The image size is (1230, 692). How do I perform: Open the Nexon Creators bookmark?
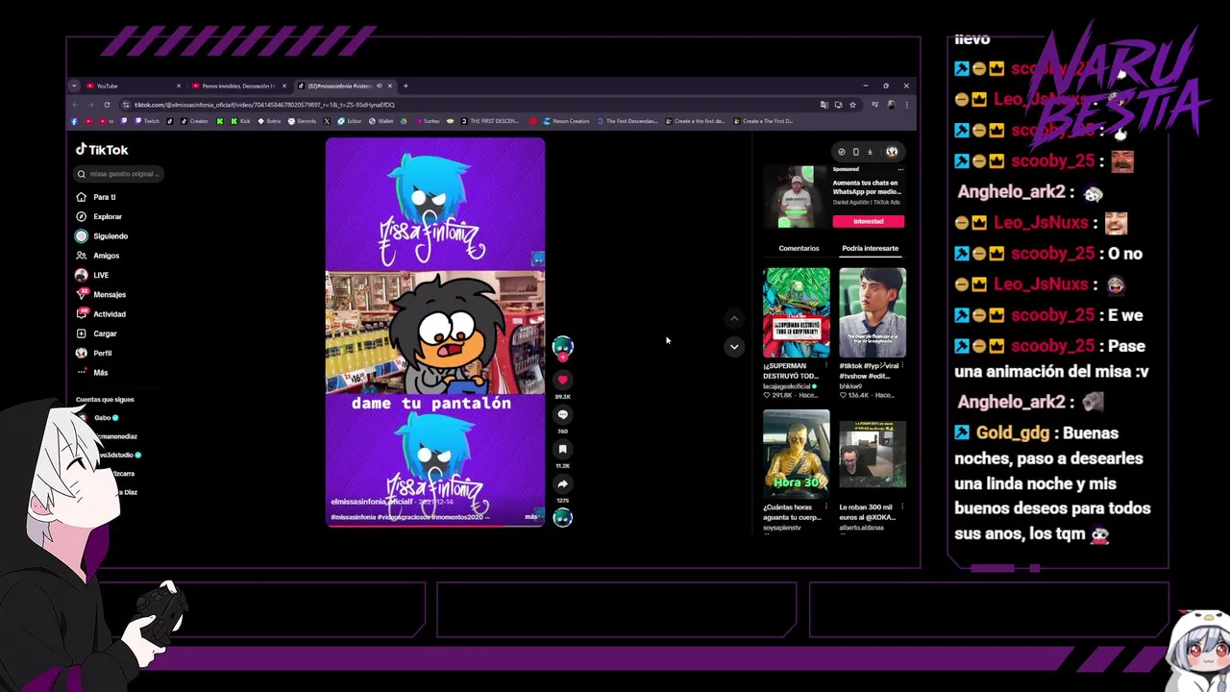tap(567, 121)
